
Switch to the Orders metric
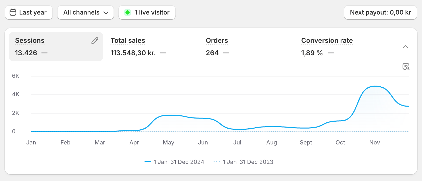pyautogui.click(x=217, y=41)
